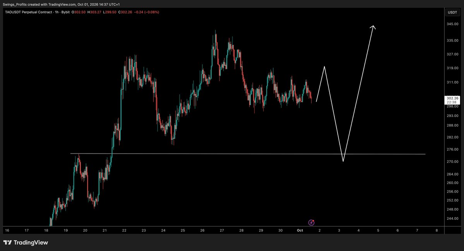Click the 335.00 price axis label

coord(452,41)
